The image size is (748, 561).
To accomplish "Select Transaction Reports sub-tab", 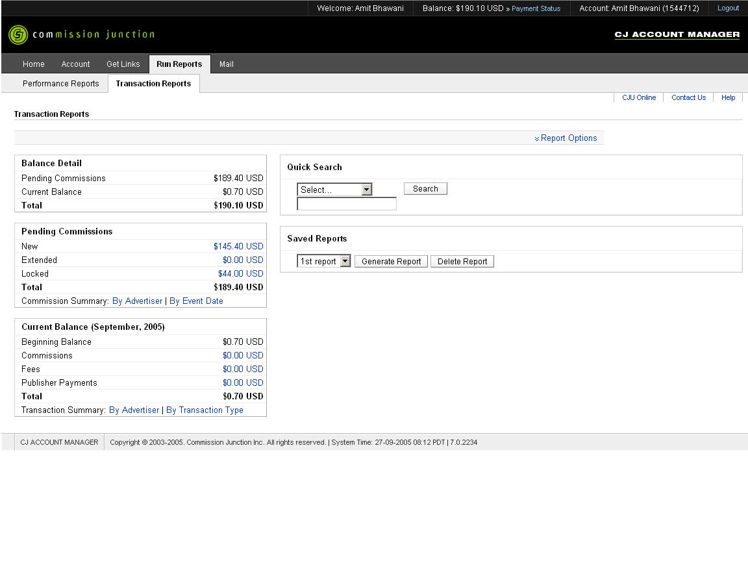I will click(154, 84).
